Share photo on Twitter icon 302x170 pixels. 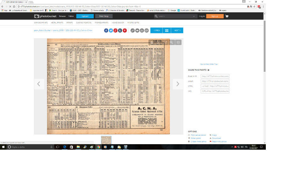pos(111,31)
